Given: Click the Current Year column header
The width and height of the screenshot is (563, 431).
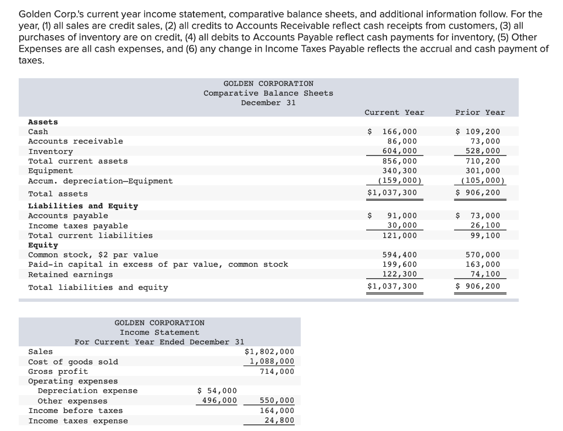Looking at the screenshot, I should tap(394, 112).
